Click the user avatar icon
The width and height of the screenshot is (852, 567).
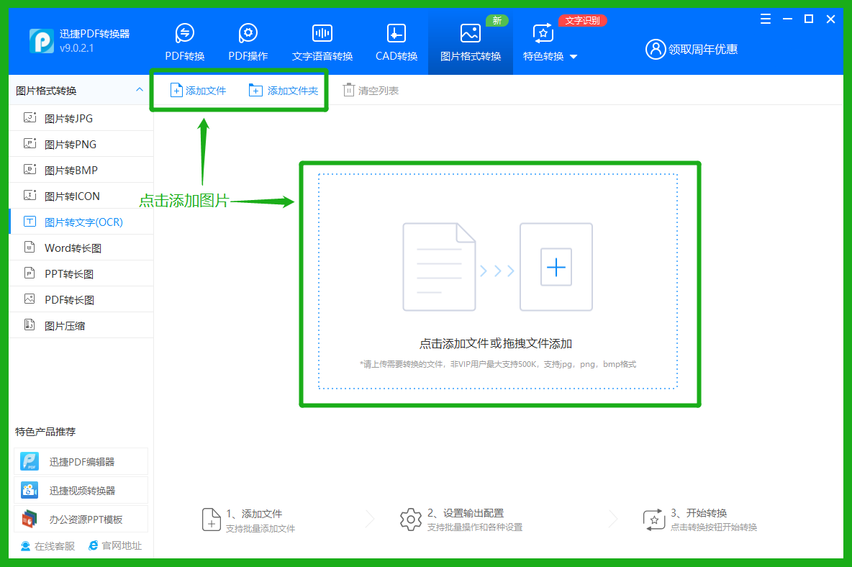click(x=656, y=50)
